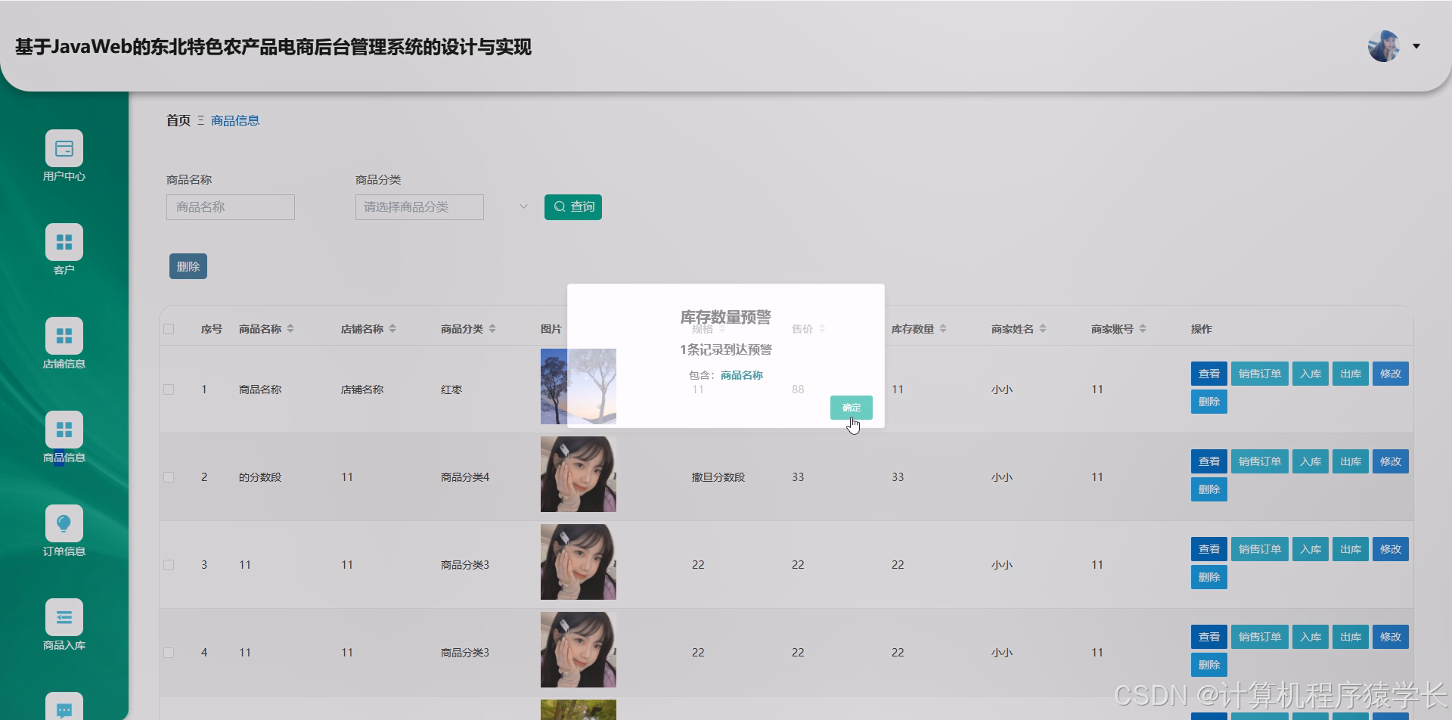Screen dimensions: 1452x720
Task: Open the row 2 portrait product image
Action: tap(579, 474)
